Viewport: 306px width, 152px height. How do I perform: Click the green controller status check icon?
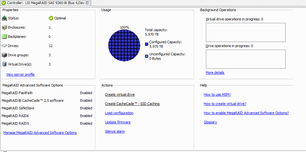pos(4,3)
